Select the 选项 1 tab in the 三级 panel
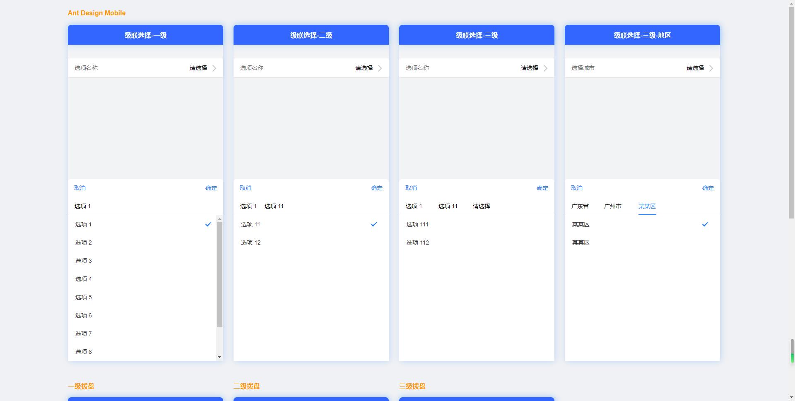The width and height of the screenshot is (795, 401). click(x=414, y=206)
